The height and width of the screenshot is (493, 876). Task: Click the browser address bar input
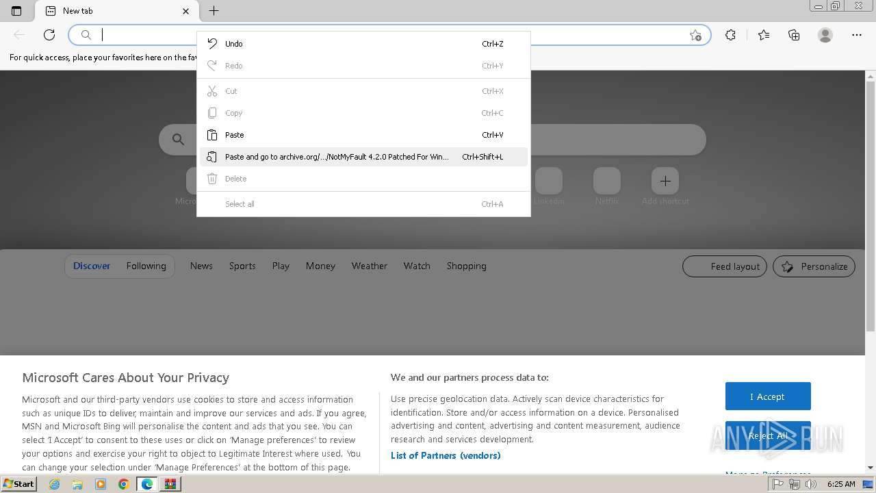coord(390,35)
